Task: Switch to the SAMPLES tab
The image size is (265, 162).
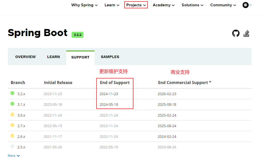Action: (x=110, y=57)
